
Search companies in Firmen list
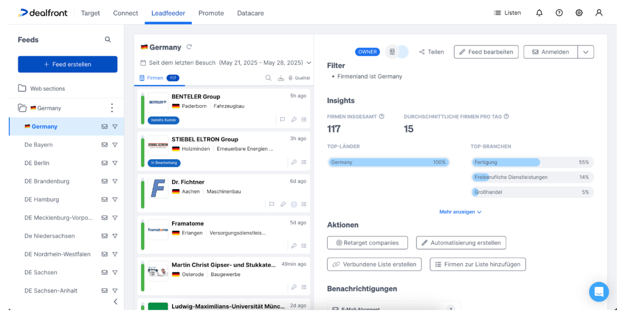(x=268, y=78)
